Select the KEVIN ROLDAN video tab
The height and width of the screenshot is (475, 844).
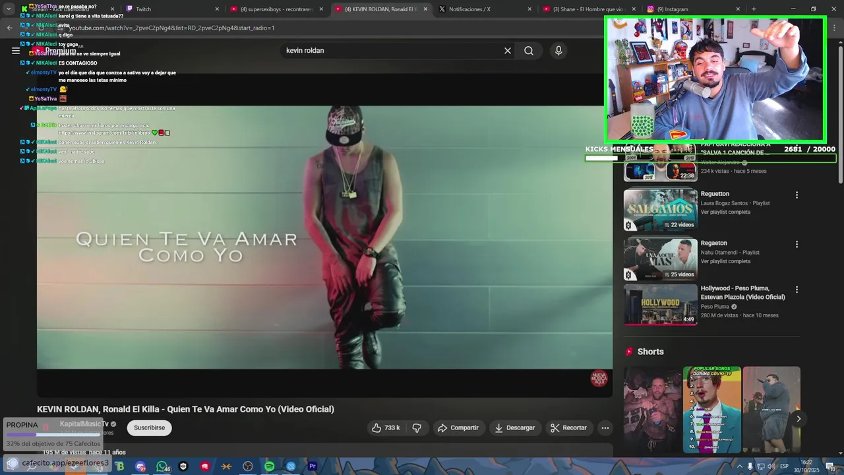[x=380, y=9]
